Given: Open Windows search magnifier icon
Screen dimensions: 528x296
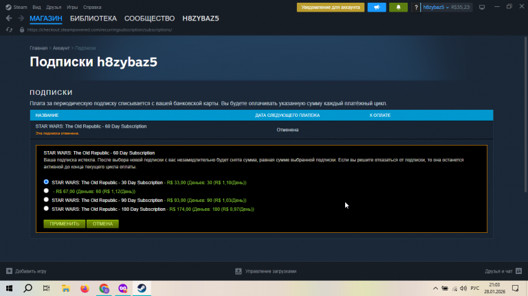Looking at the screenshot, I should tap(28, 288).
